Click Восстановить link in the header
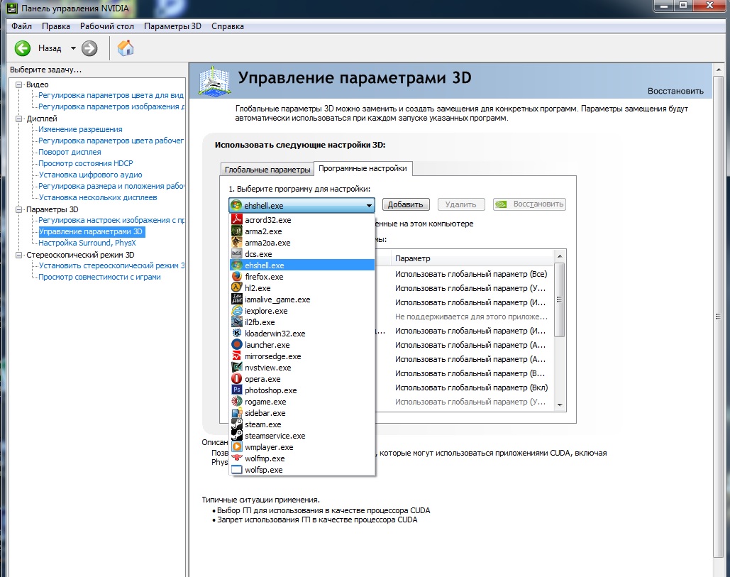 click(x=675, y=92)
